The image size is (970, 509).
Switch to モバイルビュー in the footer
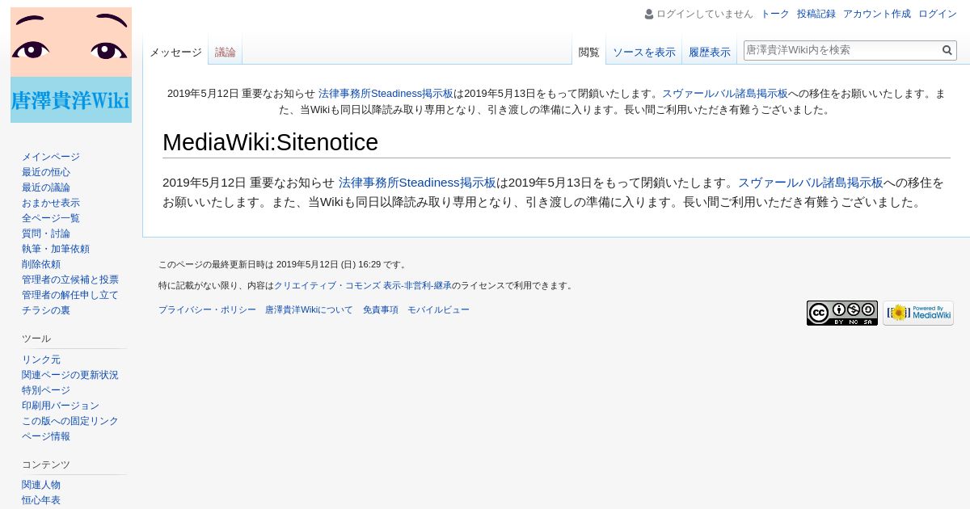click(438, 309)
